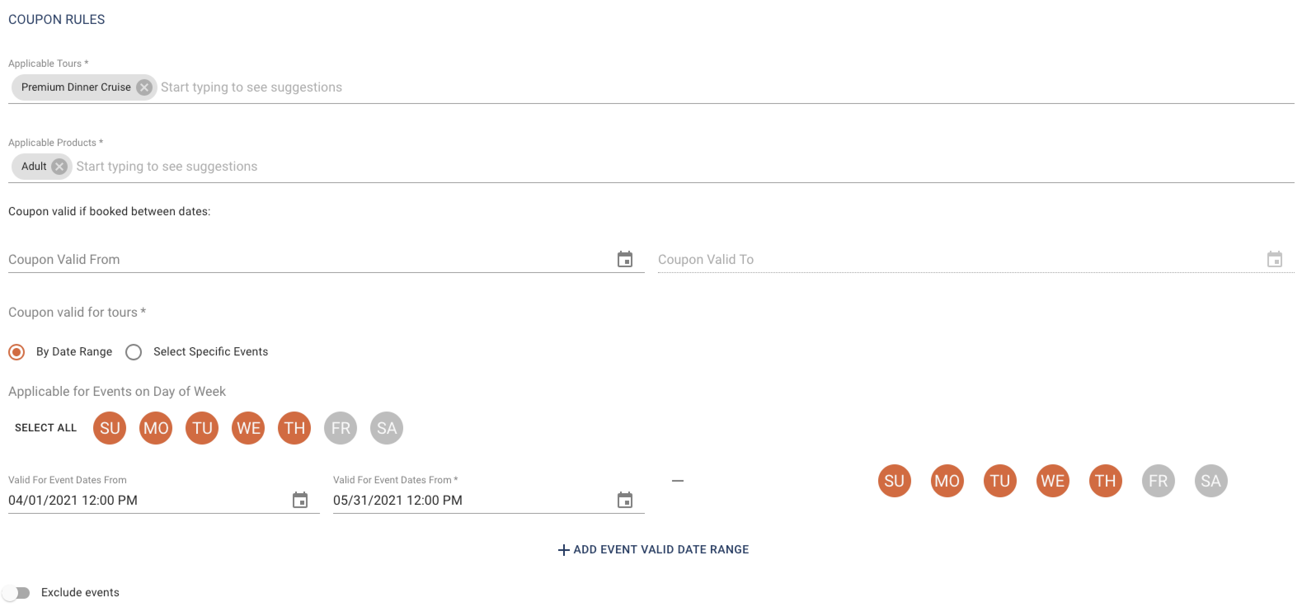1302x607 pixels.
Task: Remove the event date range with minus icon
Action: pos(677,481)
